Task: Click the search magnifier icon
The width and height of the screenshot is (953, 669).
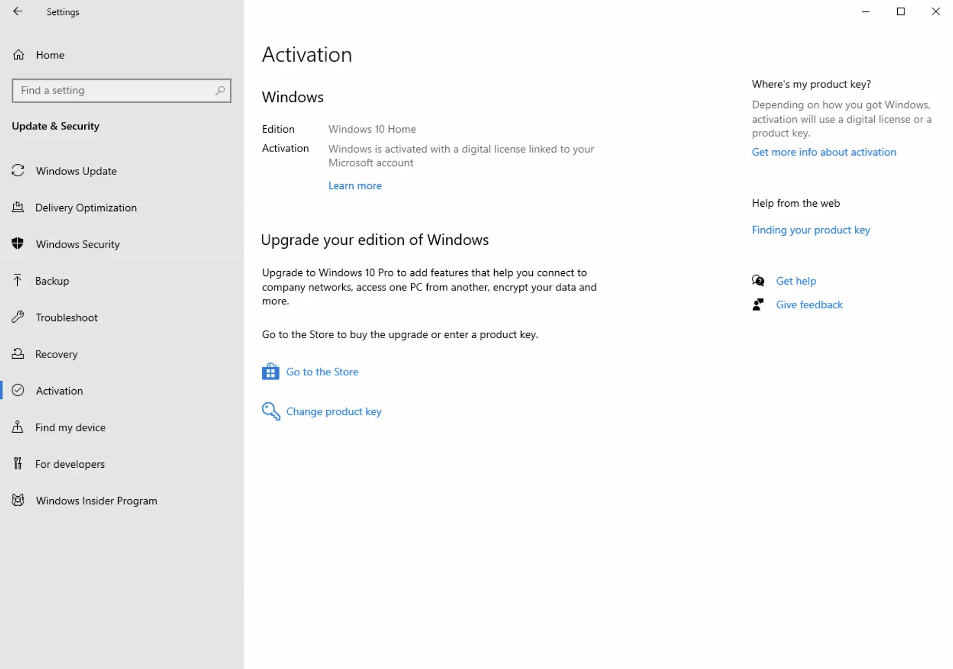Action: [x=220, y=90]
